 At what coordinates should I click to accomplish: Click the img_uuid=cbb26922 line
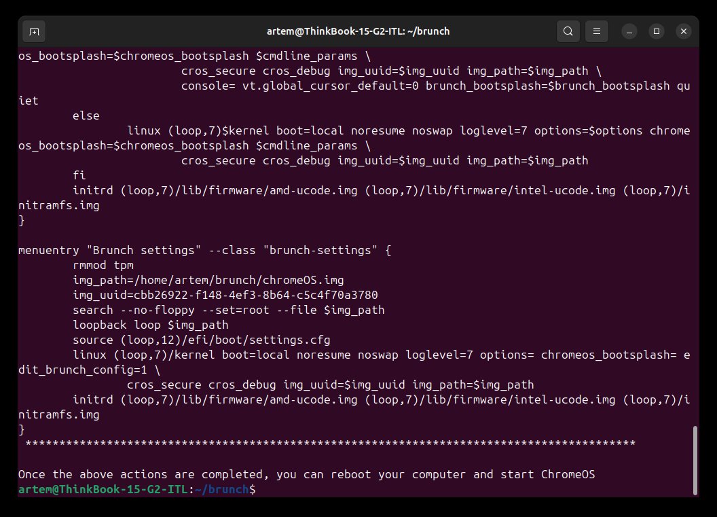225,295
